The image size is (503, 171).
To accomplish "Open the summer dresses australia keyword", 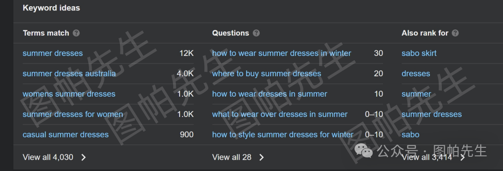I will pos(69,73).
